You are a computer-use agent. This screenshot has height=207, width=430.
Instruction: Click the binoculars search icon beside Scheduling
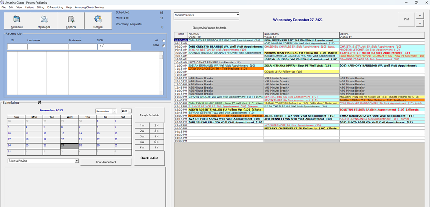[x=39, y=103]
